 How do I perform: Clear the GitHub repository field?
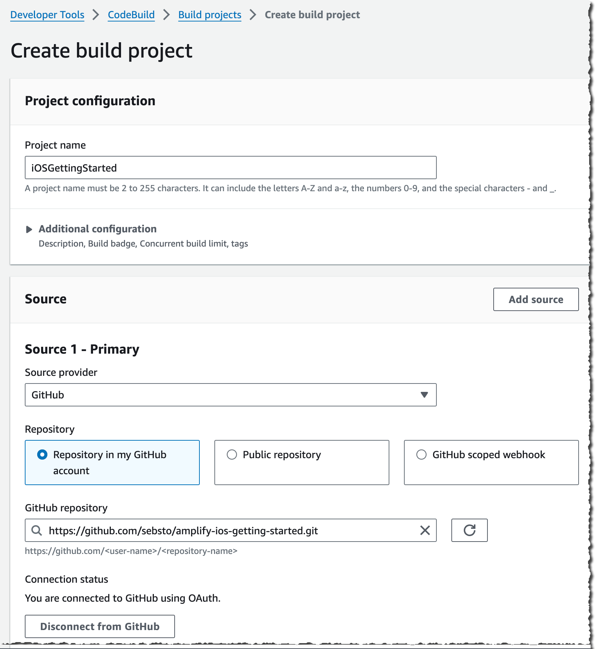click(425, 530)
